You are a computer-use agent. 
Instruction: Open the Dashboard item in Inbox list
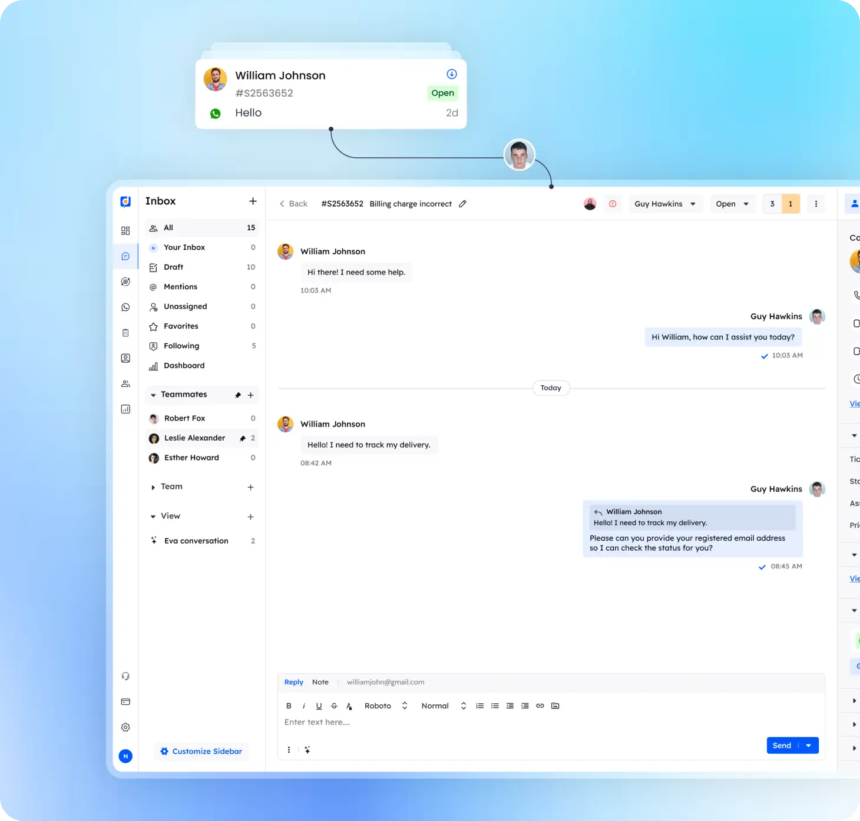202,366
